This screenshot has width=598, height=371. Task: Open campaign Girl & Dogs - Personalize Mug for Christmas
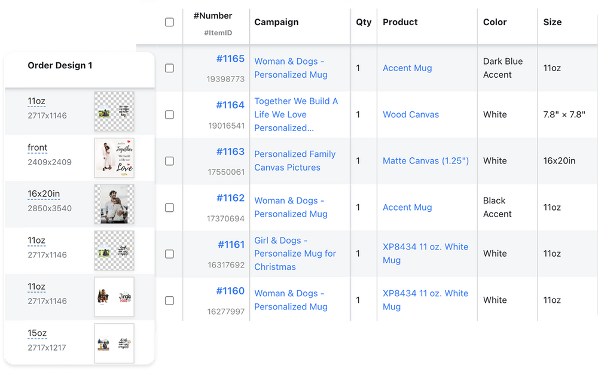295,254
